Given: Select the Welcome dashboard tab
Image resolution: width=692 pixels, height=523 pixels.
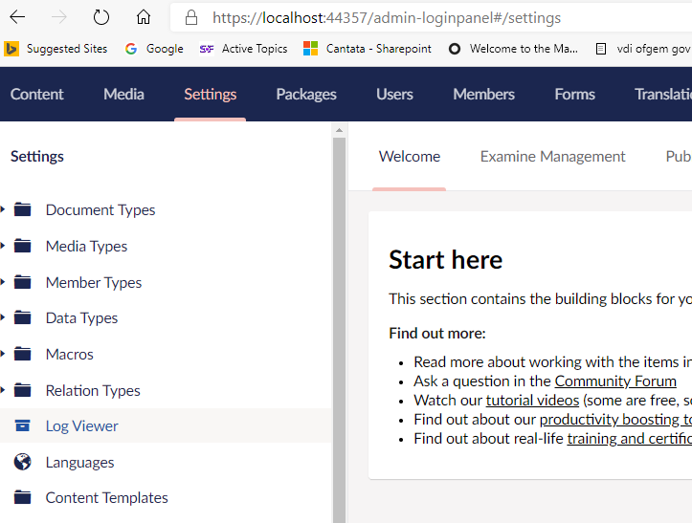Looking at the screenshot, I should pos(409,156).
